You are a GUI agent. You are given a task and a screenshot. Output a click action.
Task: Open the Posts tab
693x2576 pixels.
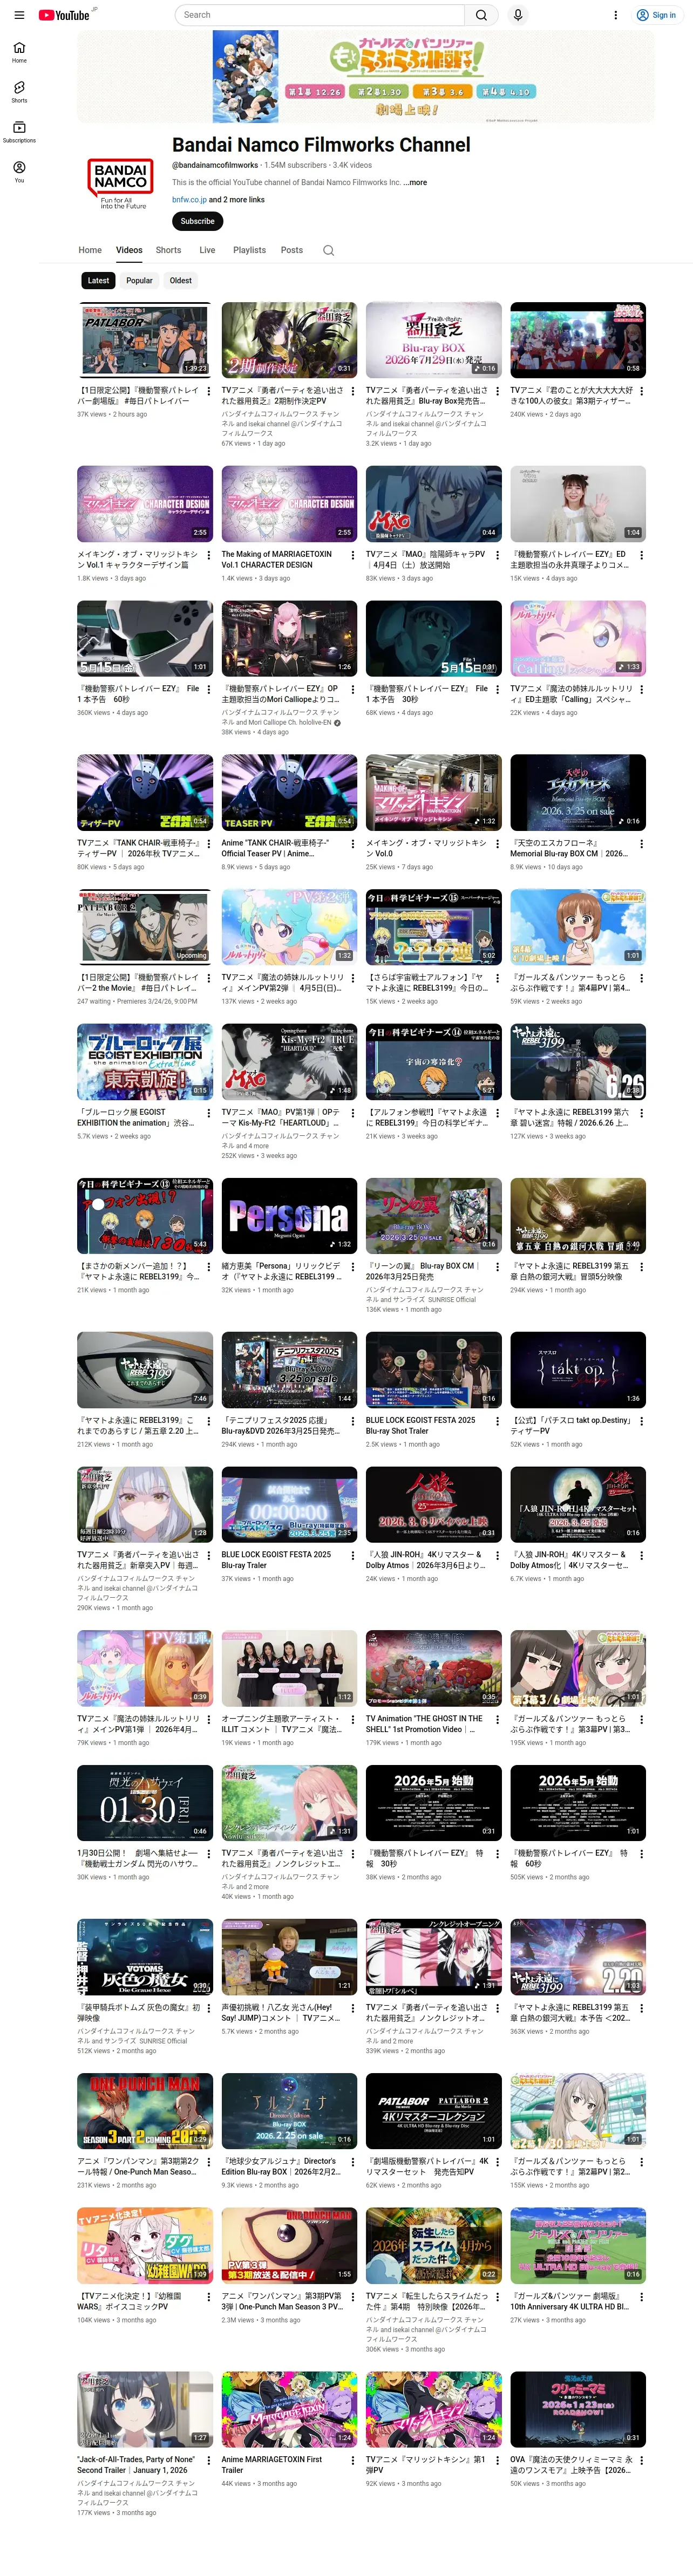[x=292, y=250]
